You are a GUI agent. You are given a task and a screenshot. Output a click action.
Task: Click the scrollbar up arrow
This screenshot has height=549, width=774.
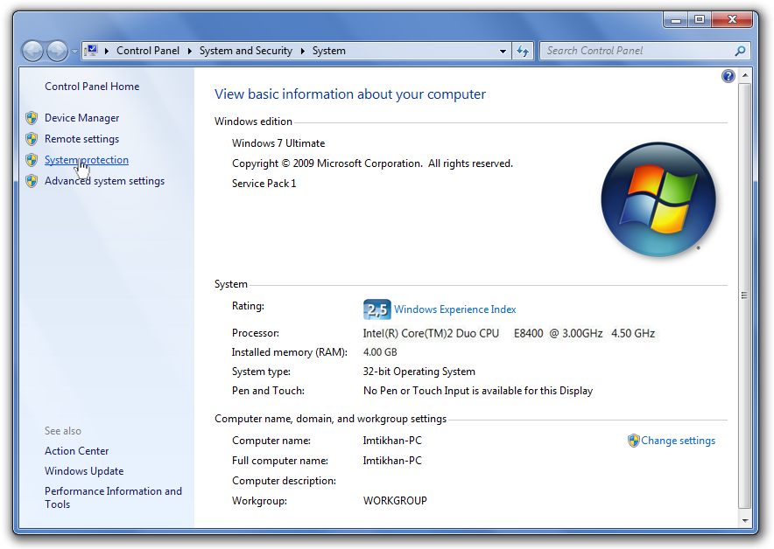[x=745, y=75]
